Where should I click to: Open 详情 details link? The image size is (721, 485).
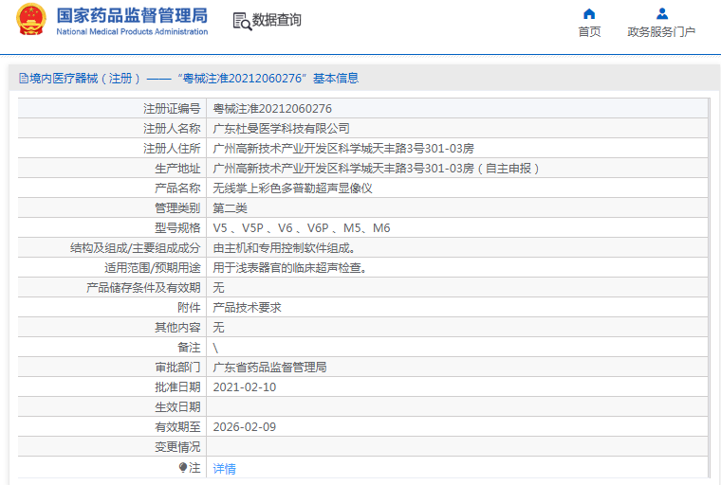click(225, 469)
